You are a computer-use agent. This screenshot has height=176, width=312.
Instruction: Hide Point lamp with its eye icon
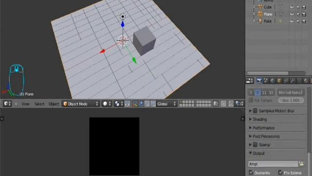[x=292, y=21]
